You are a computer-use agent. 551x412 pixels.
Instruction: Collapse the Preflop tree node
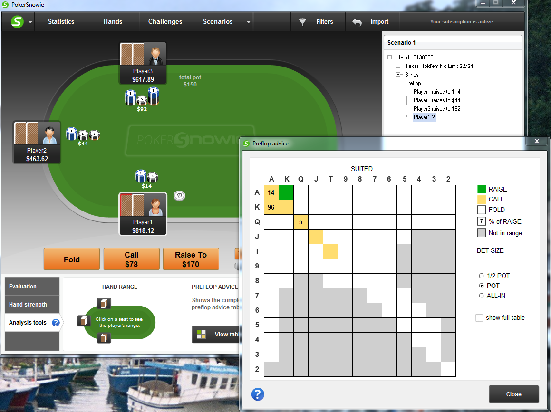[398, 83]
